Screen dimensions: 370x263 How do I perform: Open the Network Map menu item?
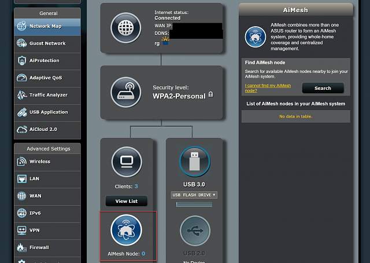[47, 26]
